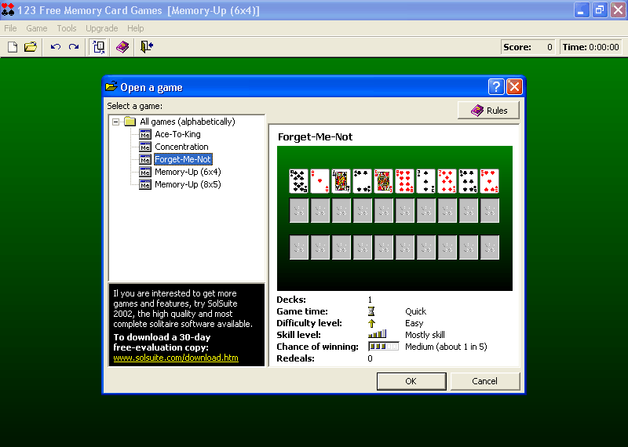Click "To download a 30-day free-evaluation copy" text

coord(162,342)
